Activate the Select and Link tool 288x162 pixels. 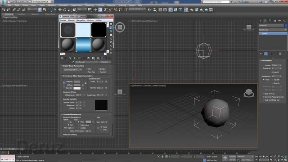click(x=14, y=10)
